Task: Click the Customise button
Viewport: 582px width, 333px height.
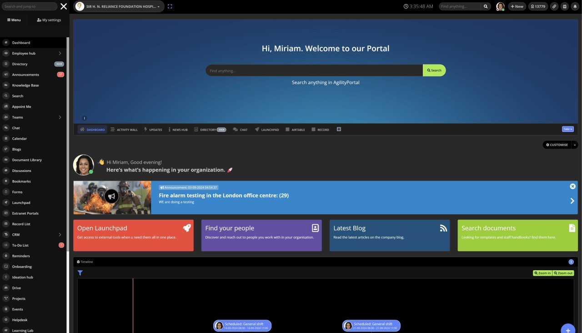Action: tap(557, 145)
